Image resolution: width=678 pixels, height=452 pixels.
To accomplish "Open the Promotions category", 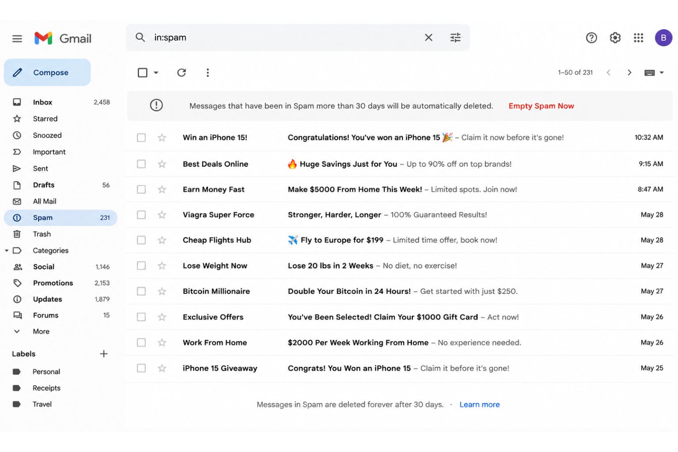I will [x=61, y=283].
